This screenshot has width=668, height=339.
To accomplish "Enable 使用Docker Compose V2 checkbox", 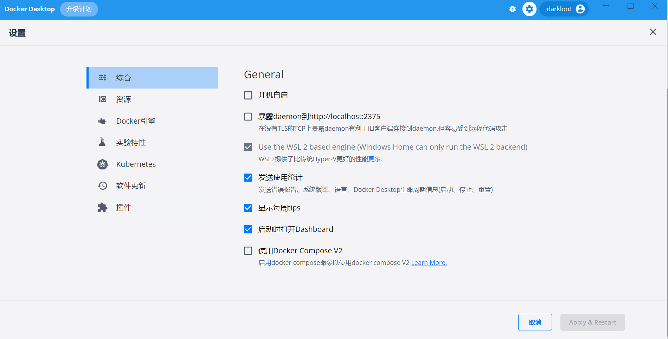I will pyautogui.click(x=248, y=250).
